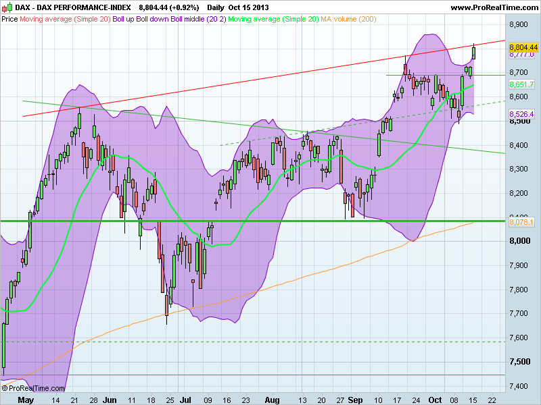Click the 28 date label before Jun
The width and height of the screenshot is (541, 405).
coord(93,400)
